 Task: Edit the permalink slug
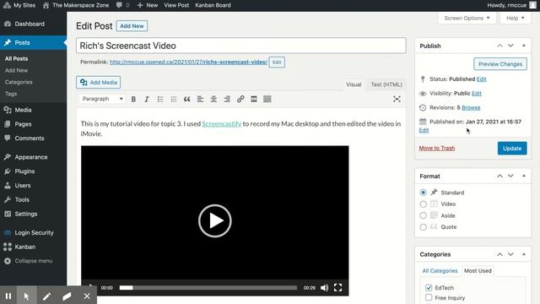click(277, 62)
